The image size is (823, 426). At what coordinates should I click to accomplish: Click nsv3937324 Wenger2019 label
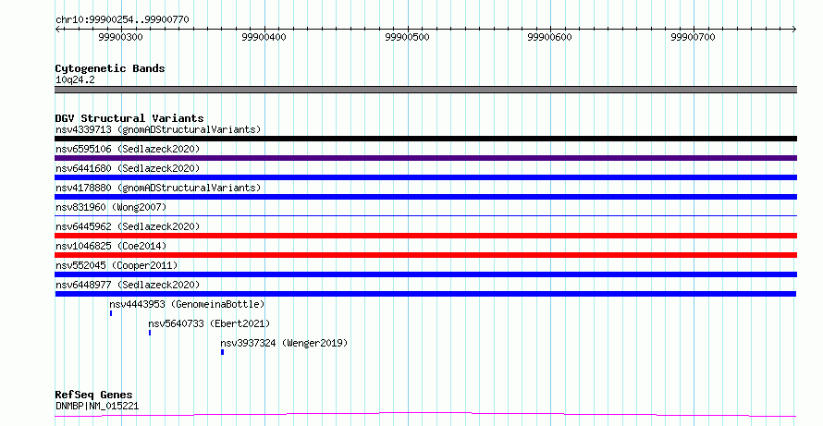click(284, 343)
